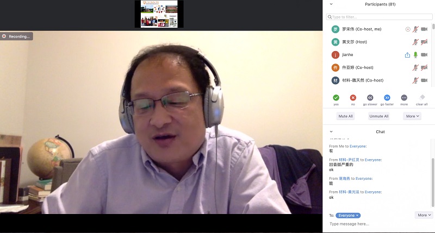Screen dimensions: 435x233
Task: Toggle the disabled camera icon for 件亚婷 (Co-host)
Action: click(424, 67)
